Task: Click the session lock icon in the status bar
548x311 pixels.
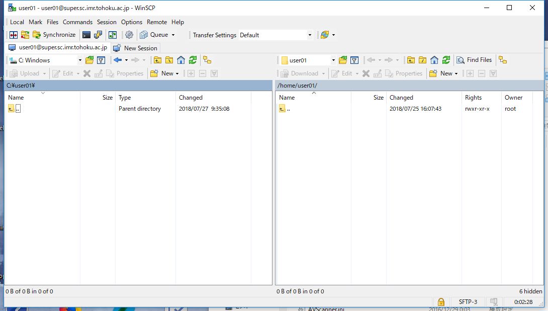Action: click(x=441, y=301)
